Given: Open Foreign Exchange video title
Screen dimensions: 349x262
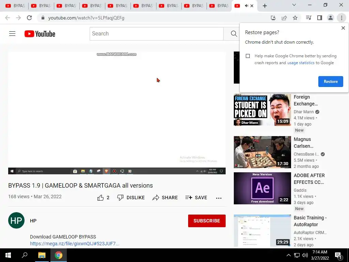Looking at the screenshot, I should pos(306,100).
